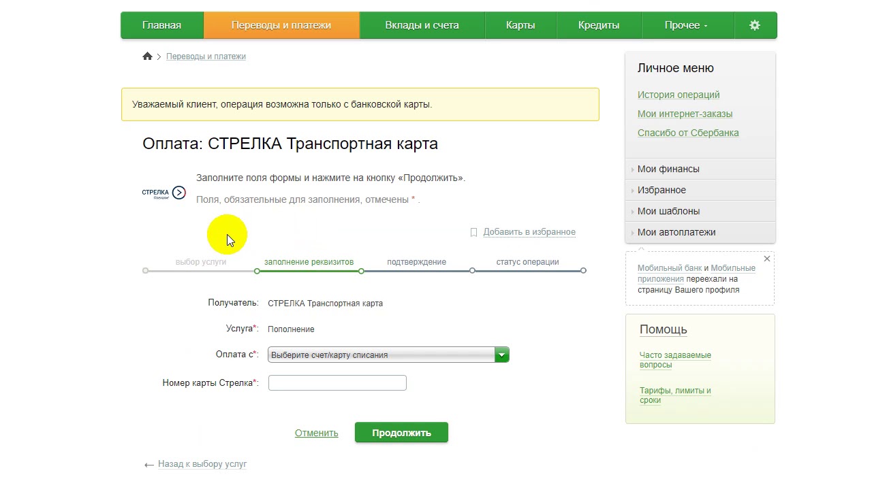Select Переводы и платежи tab
Image resolution: width=872 pixels, height=490 pixels.
[x=281, y=25]
